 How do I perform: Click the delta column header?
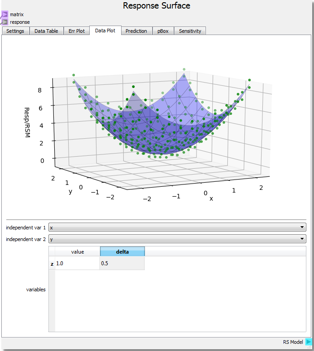[x=122, y=252]
